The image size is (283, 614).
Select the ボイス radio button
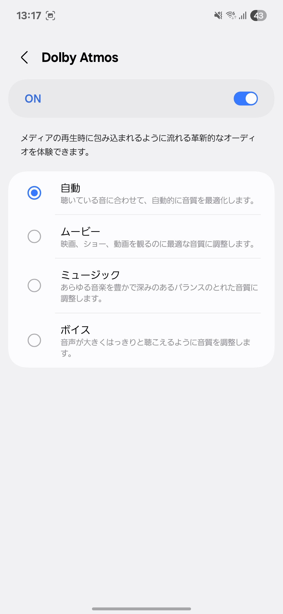(x=34, y=340)
